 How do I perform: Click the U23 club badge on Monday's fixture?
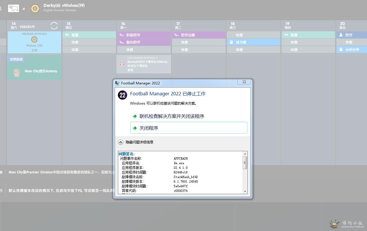click(x=122, y=64)
